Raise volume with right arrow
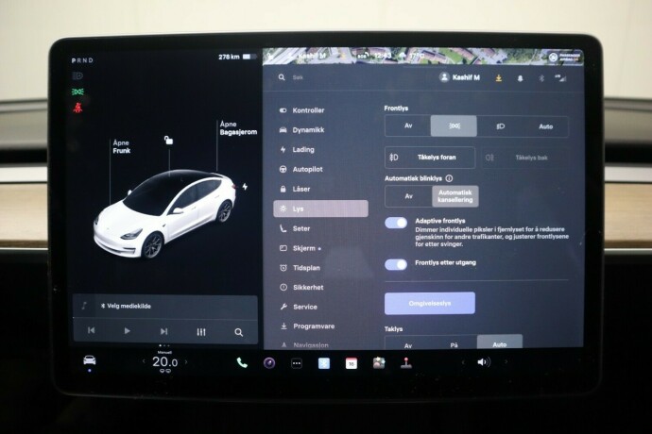This screenshot has width=652, height=434. (x=506, y=362)
